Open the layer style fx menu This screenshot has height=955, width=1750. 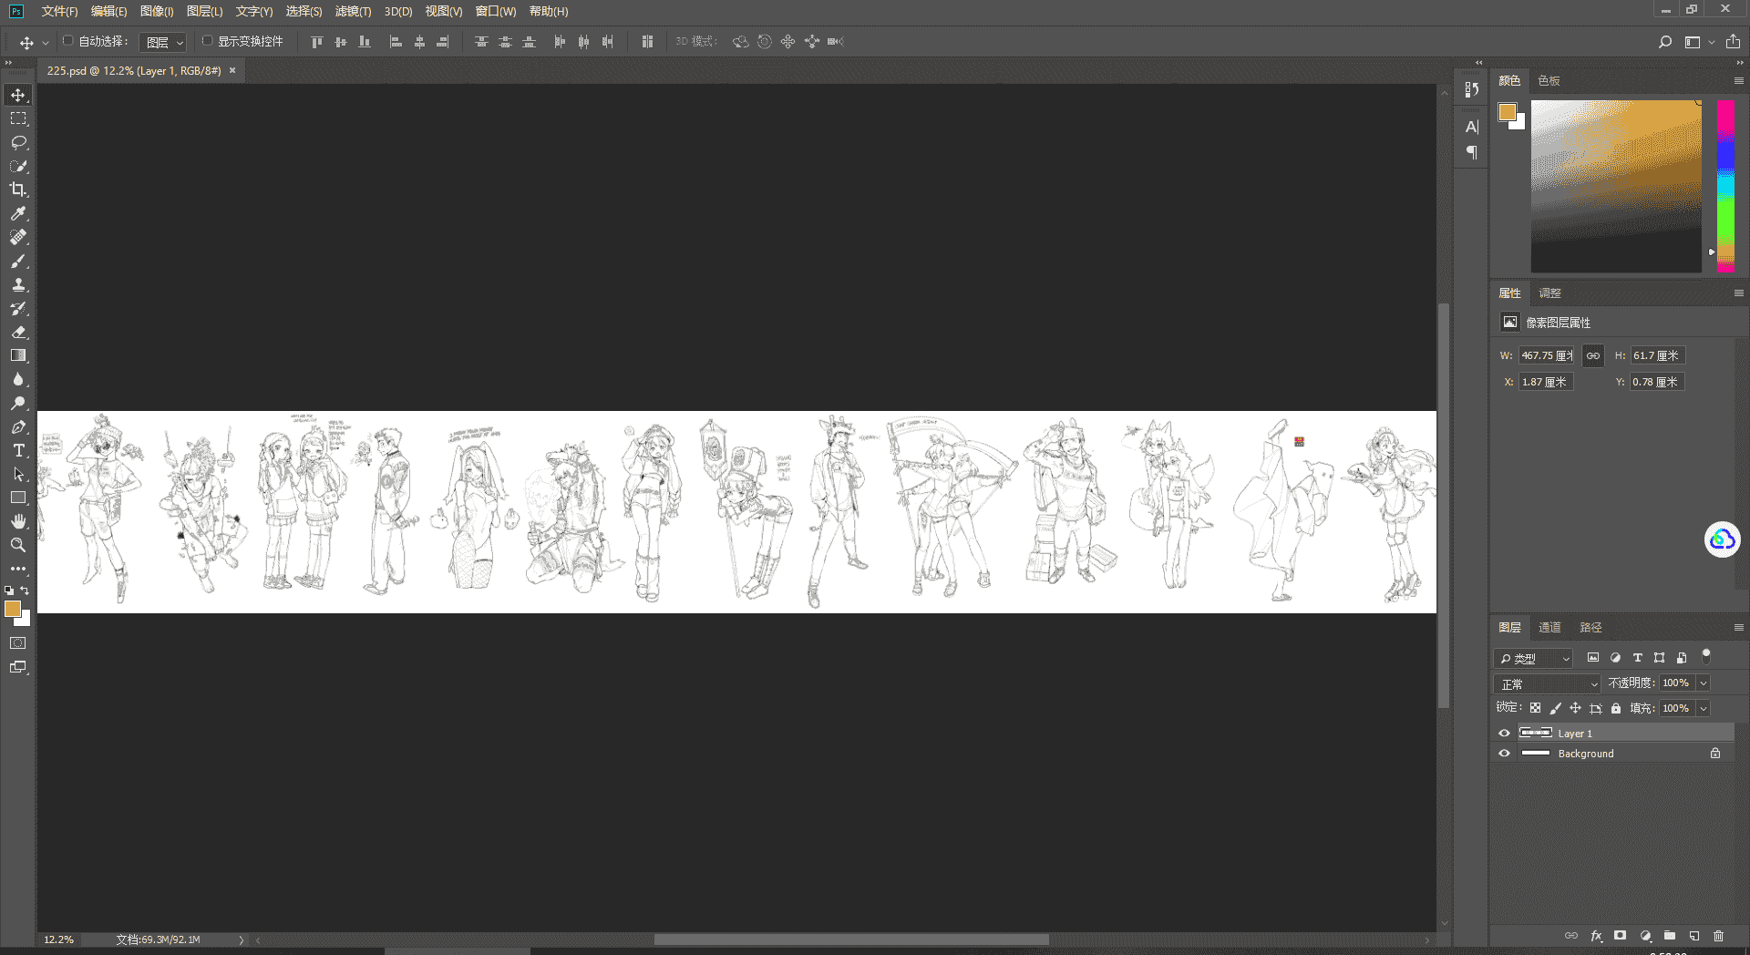1596,936
